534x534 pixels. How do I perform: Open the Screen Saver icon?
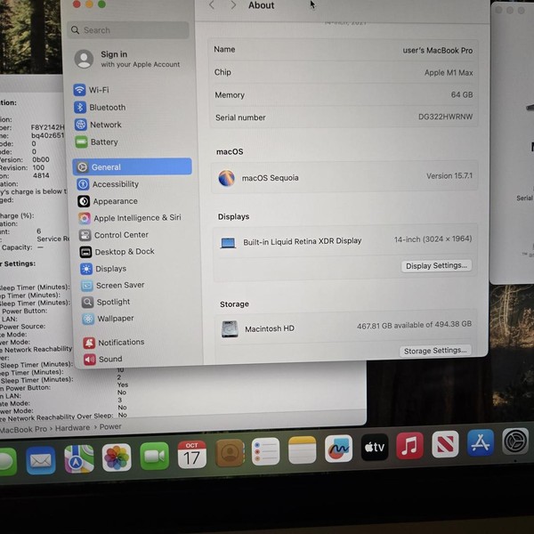point(87,286)
